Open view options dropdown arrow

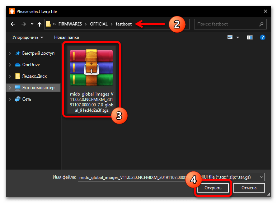[x=238, y=37]
